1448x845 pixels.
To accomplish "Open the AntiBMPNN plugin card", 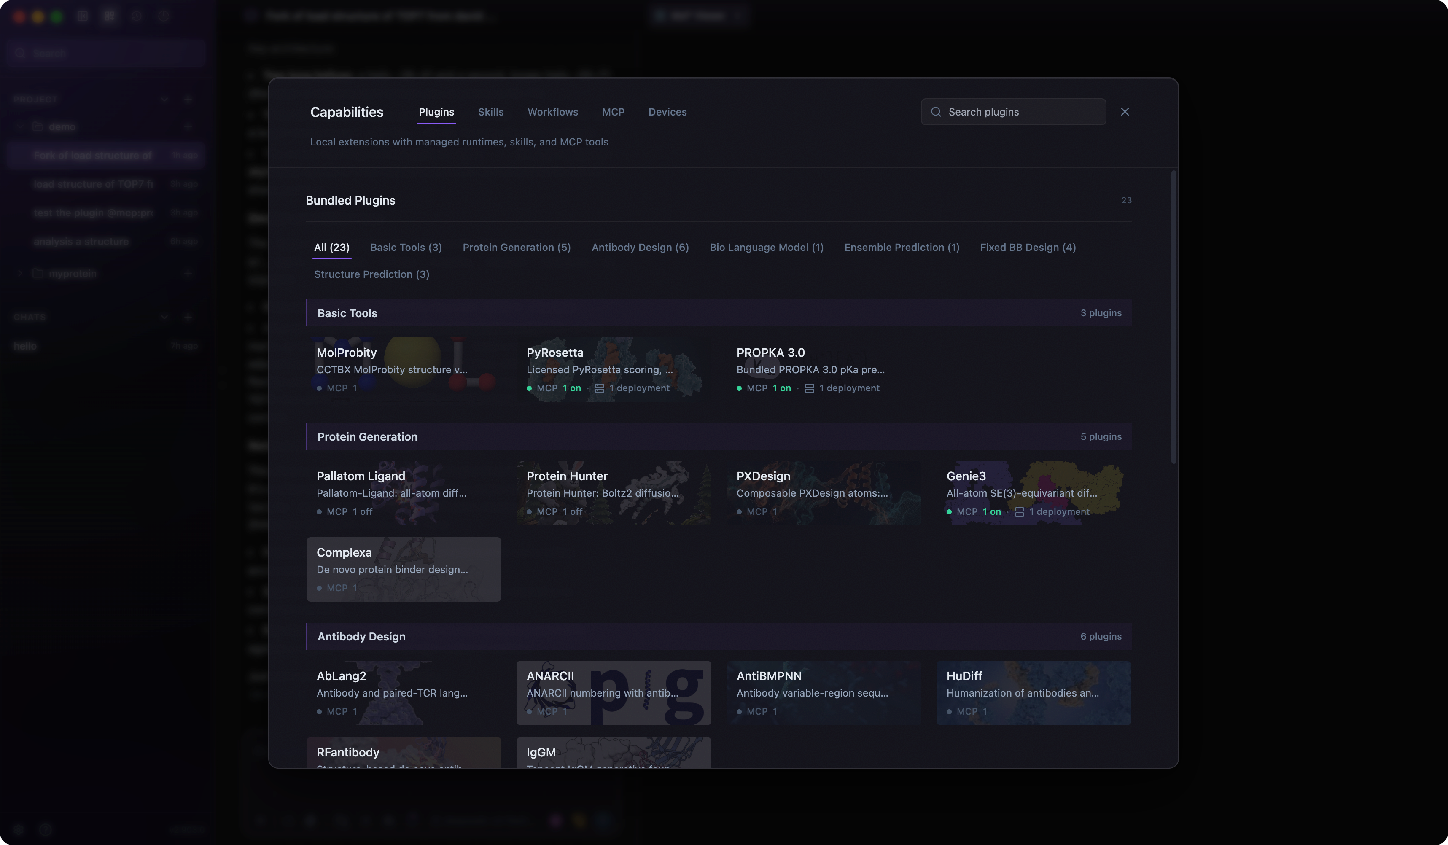I will click(x=824, y=693).
